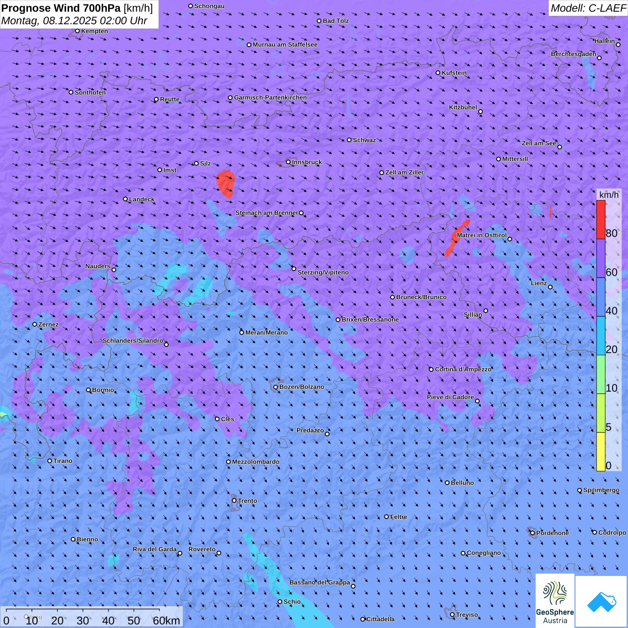Click the 'Garmisch-Partenkirchen' label
628x628 pixels.
click(270, 97)
